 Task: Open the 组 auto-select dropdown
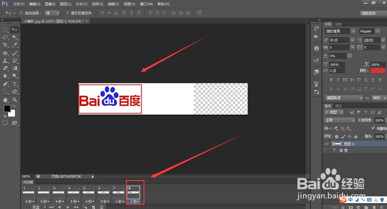(52, 13)
